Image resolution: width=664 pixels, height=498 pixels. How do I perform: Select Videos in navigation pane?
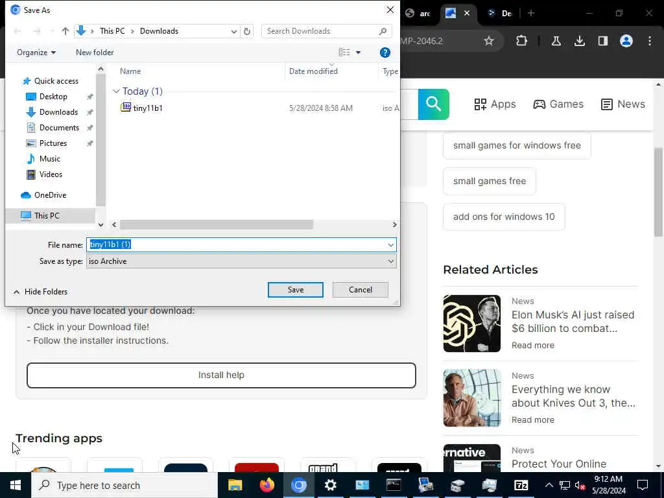[x=51, y=174]
